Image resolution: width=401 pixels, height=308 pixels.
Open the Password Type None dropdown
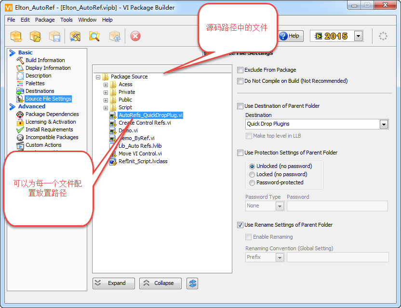tap(280, 206)
